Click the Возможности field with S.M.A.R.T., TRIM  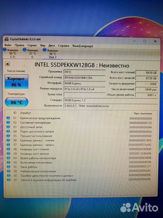[111, 106]
